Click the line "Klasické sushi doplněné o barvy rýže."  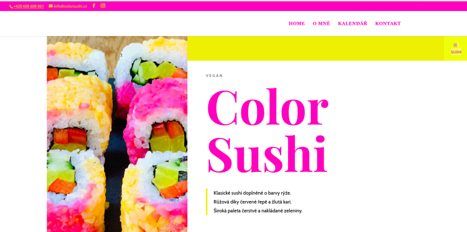tap(252, 193)
